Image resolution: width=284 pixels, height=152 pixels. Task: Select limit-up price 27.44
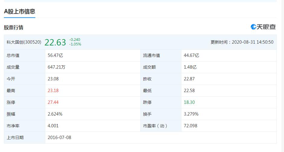click(x=53, y=102)
